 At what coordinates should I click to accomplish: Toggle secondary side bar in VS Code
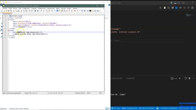[179, 3]
